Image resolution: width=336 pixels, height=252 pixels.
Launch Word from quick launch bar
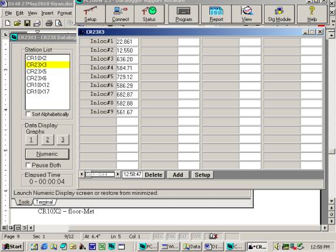[92, 247]
